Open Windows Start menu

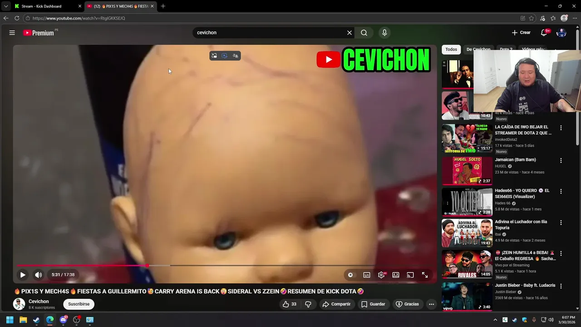(x=10, y=320)
